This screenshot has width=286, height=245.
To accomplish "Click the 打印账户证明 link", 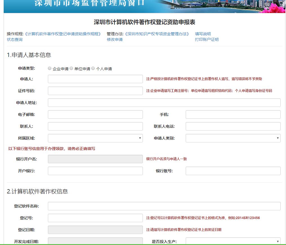I will point(207,40).
